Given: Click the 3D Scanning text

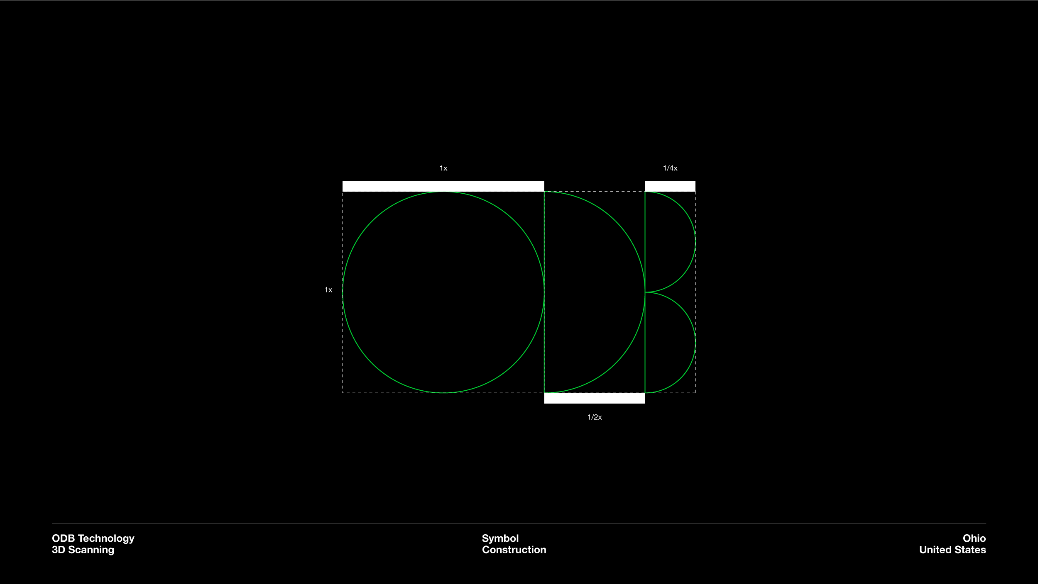Looking at the screenshot, I should click(x=83, y=550).
